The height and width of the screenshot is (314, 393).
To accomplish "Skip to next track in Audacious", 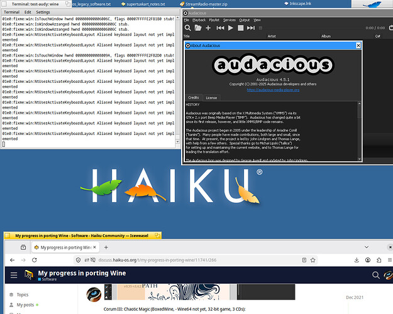I will click(251, 28).
